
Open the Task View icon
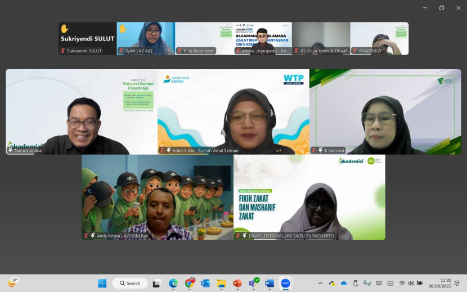coord(156,283)
